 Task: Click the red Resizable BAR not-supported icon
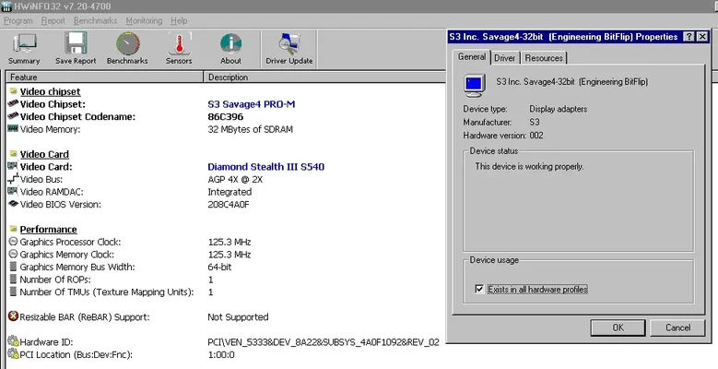[x=13, y=316]
